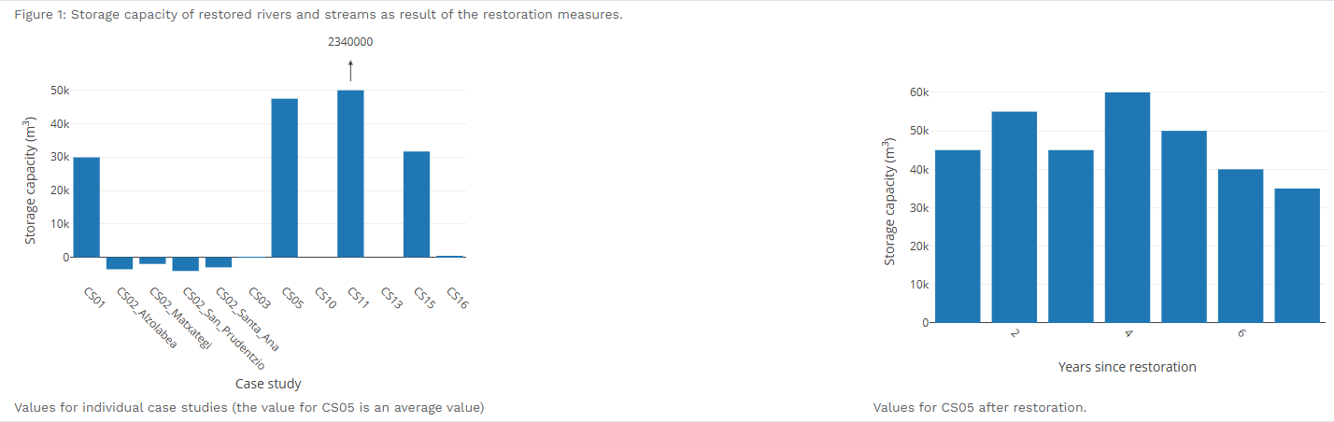This screenshot has height=422, width=1334.
Task: Click the negative CS02_Alzolabea bar
Action: pos(120,262)
